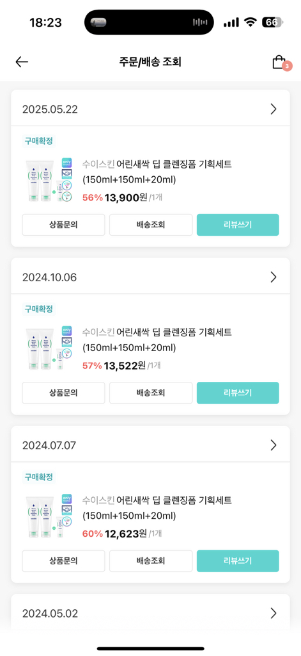Click 리뷰쓰기 for the 2024.07.07 order
Screen dimensions: 301x656
(238, 561)
